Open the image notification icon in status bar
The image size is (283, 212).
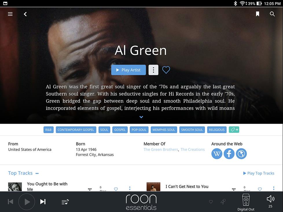click(x=5, y=3)
